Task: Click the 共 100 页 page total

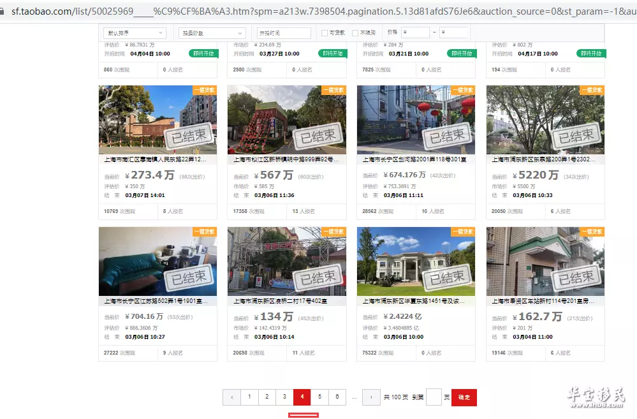Action: (x=396, y=397)
